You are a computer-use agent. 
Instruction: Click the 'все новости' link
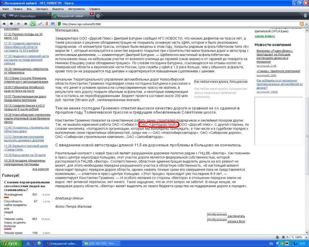pos(41,169)
